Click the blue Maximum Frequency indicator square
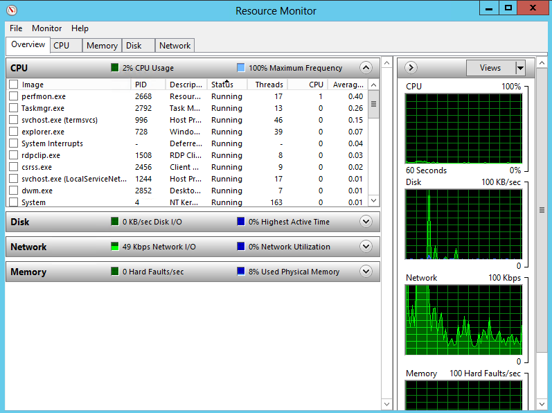The image size is (552, 413). point(241,68)
